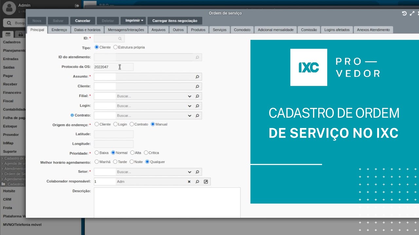
Task: Open the sidebar menu list icon tab
Action: (8, 34)
